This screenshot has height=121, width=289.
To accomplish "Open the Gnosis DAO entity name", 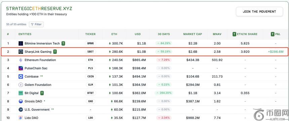I will pos(33,101).
